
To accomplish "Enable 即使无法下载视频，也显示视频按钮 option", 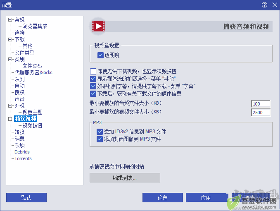I will [93, 71].
